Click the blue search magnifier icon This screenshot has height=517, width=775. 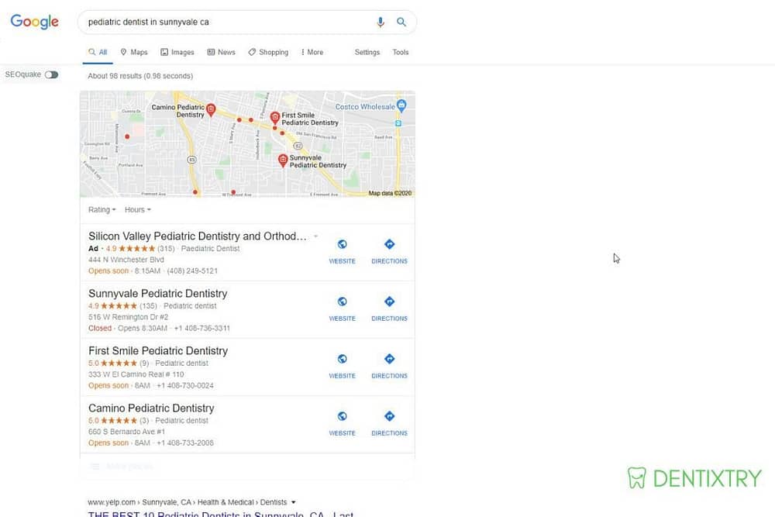pyautogui.click(x=401, y=22)
